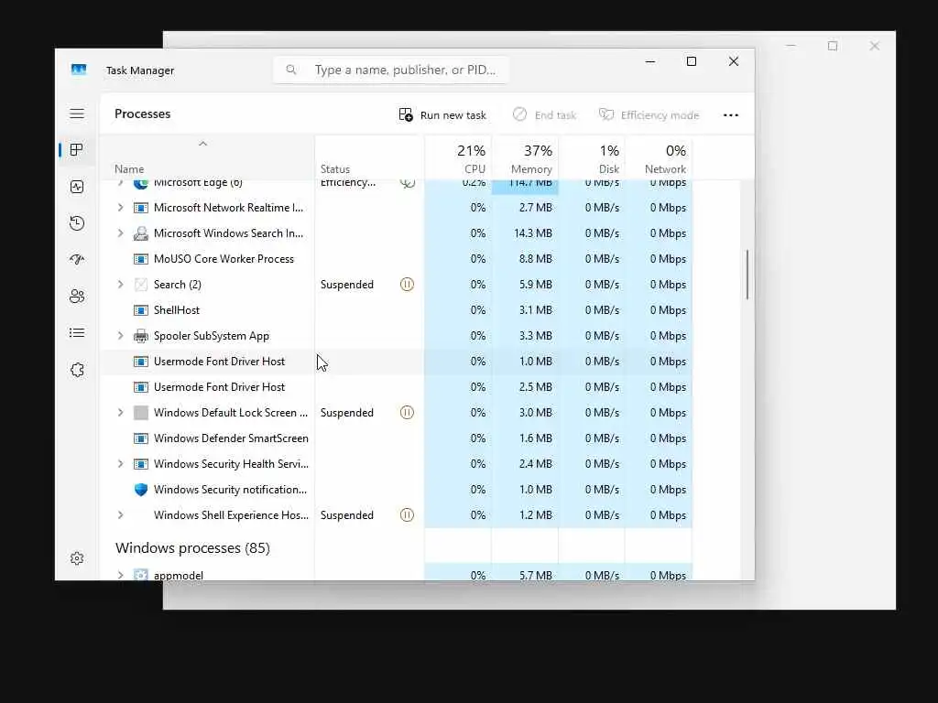Sort by the CPU column header
The width and height of the screenshot is (938, 703).
pyautogui.click(x=458, y=158)
